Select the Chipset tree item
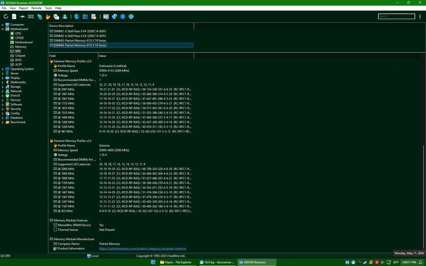This screenshot has width=426, height=266. [20, 56]
